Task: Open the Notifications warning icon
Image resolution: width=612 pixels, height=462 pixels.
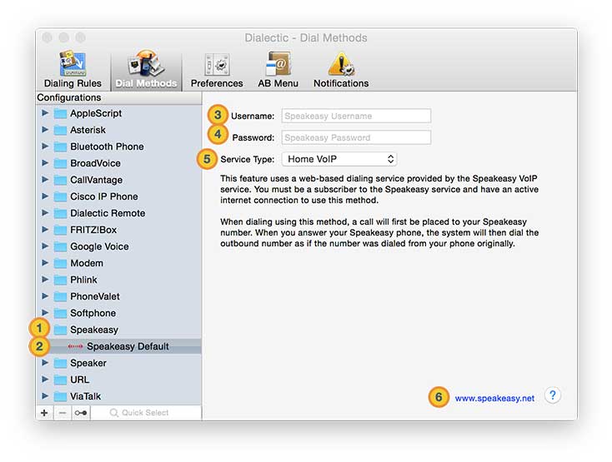Action: pyautogui.click(x=341, y=64)
